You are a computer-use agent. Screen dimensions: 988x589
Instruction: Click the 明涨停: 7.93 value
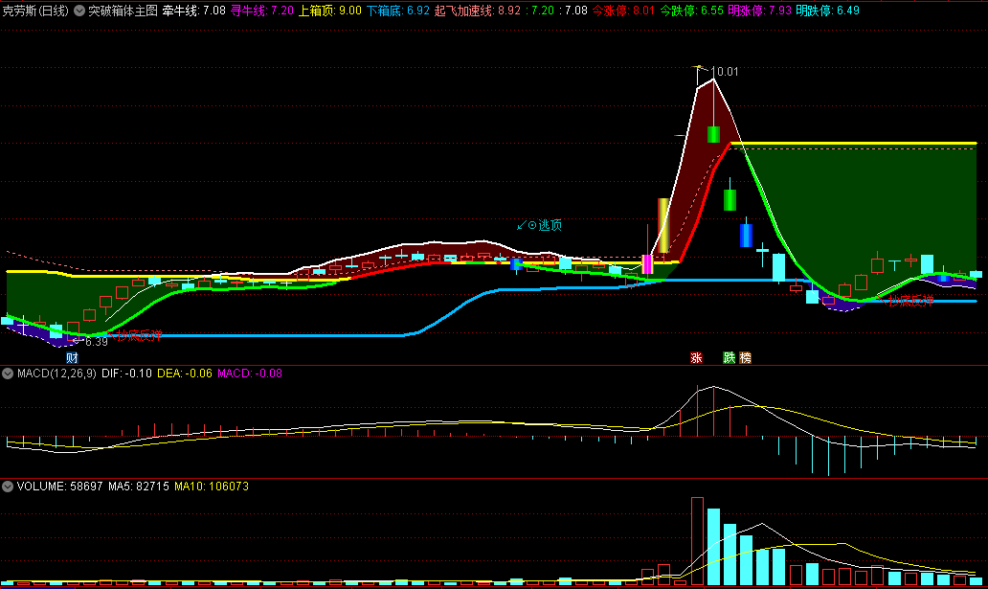point(759,11)
